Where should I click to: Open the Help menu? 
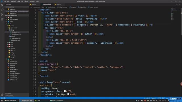(x=37, y=1)
